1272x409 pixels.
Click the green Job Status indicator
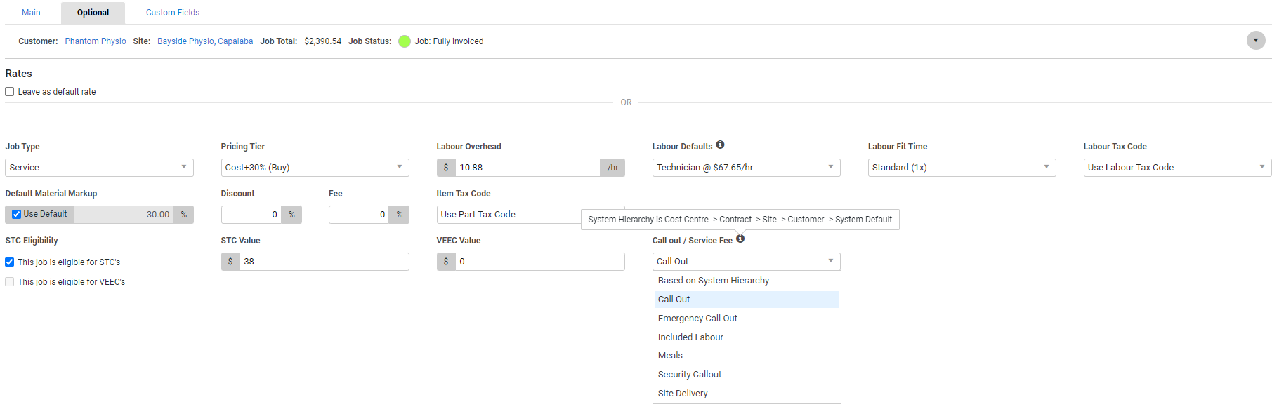(x=405, y=41)
